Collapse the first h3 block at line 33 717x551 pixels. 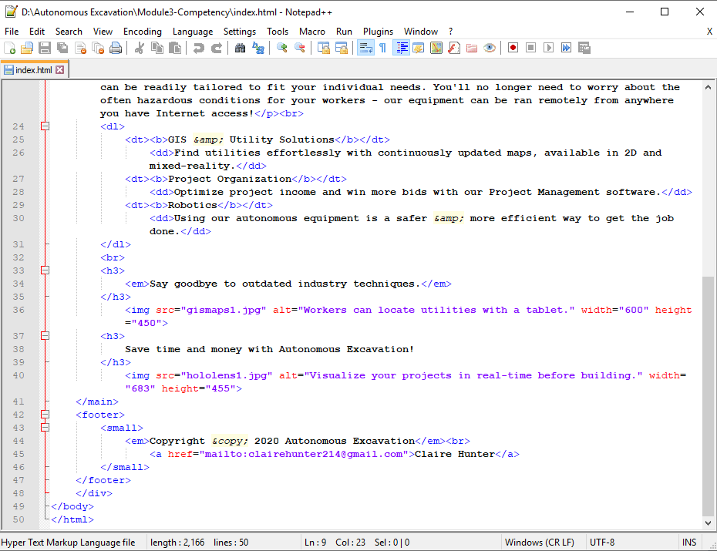pyautogui.click(x=45, y=270)
